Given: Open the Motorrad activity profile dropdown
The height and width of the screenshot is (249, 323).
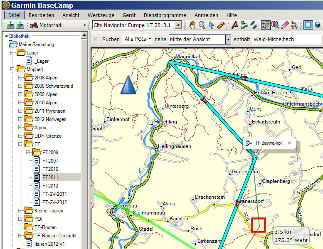Looking at the screenshot, I should point(84,25).
